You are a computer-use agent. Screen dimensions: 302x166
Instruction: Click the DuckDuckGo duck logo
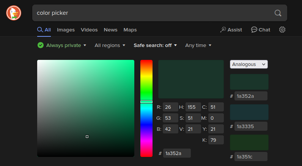tap(14, 13)
